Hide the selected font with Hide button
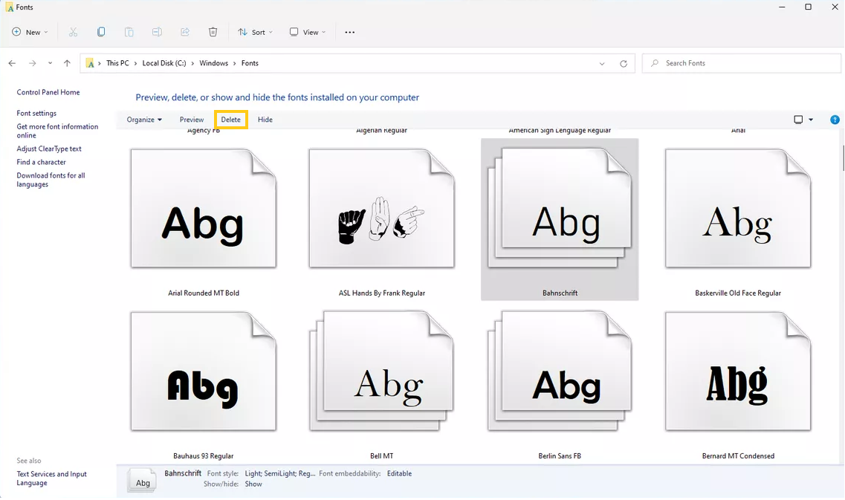845x500 pixels. 265,120
